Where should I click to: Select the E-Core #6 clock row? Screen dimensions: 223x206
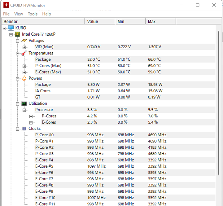coord(125,173)
